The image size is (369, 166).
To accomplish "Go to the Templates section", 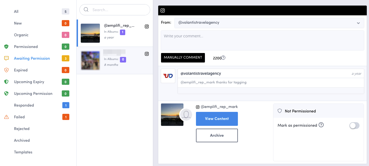I will tap(23, 152).
